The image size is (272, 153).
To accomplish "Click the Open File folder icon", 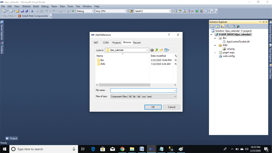I will pos(18,11).
